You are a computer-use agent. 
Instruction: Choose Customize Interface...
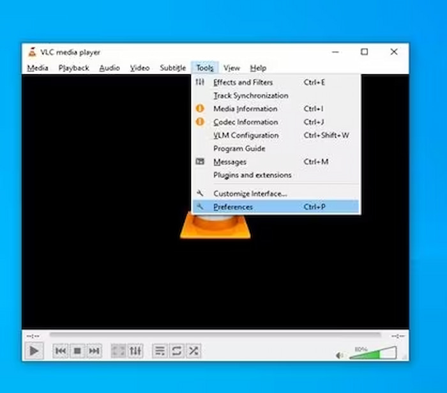tap(276, 194)
